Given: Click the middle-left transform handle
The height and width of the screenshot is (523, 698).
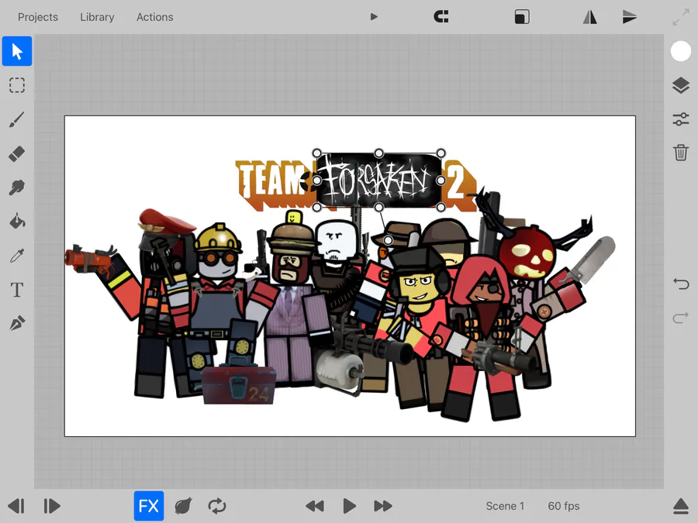Looking at the screenshot, I should pyautogui.click(x=316, y=181).
